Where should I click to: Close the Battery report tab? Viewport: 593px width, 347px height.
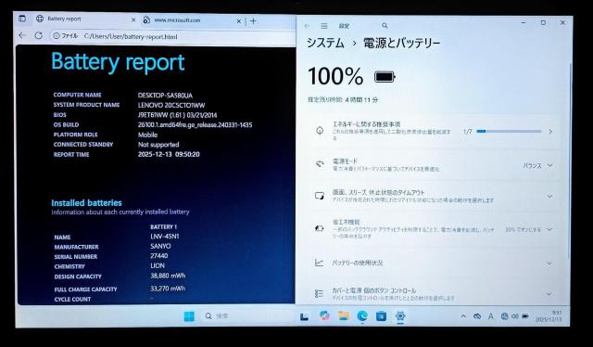click(133, 19)
